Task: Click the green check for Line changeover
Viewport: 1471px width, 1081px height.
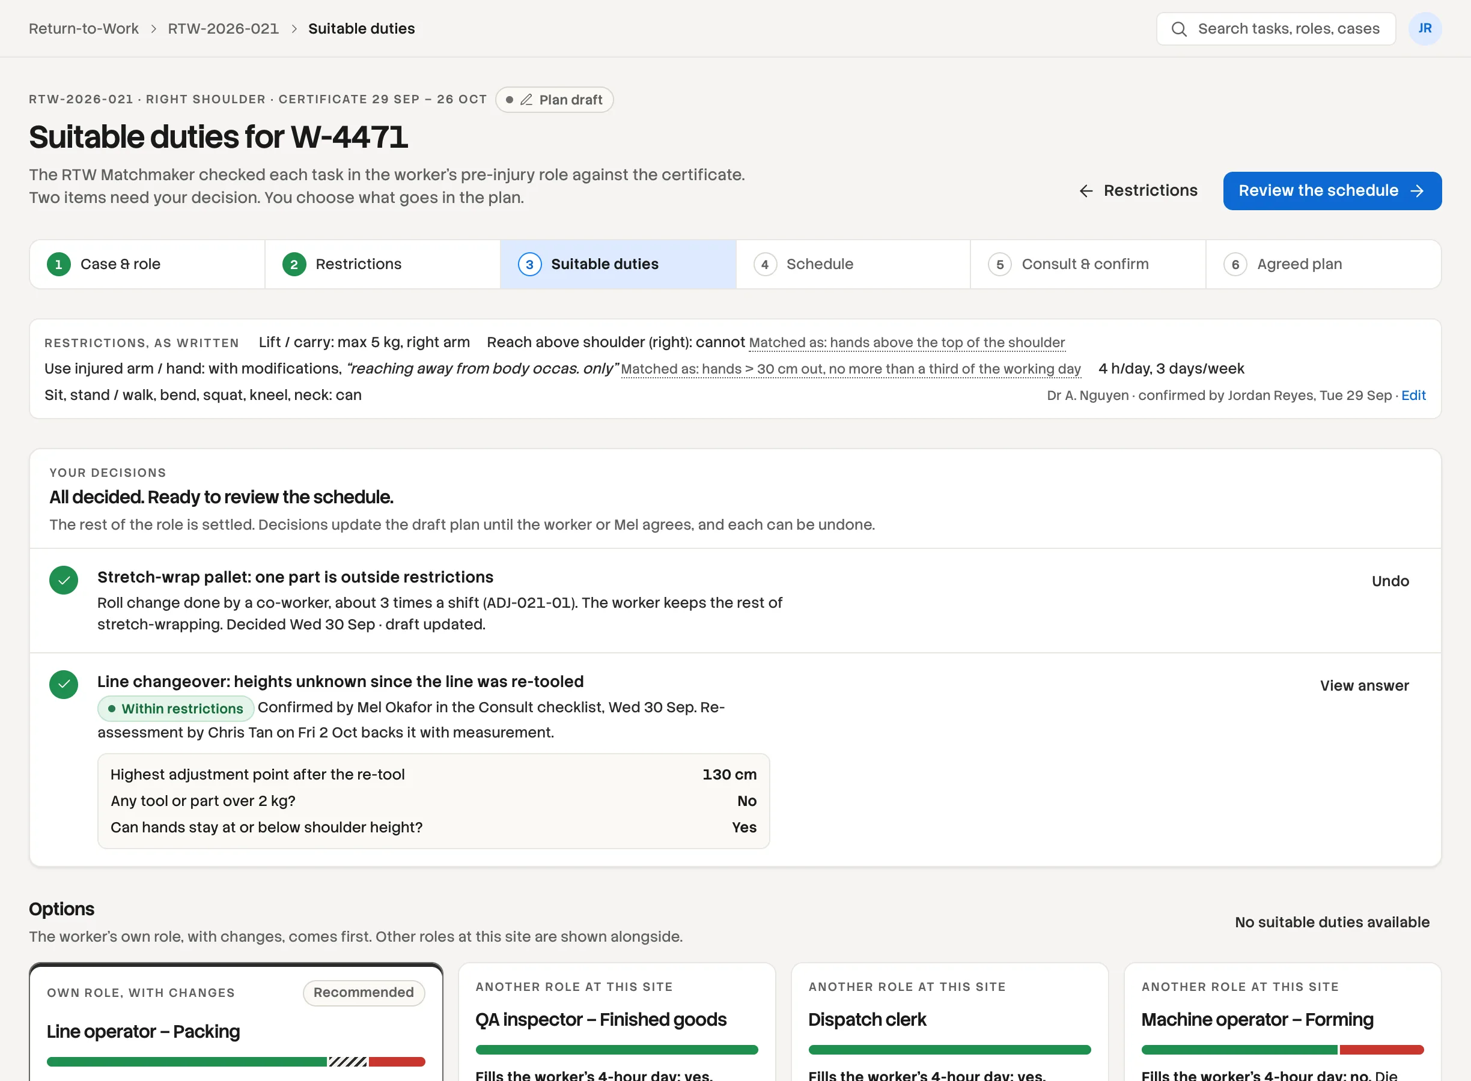Action: click(x=64, y=685)
